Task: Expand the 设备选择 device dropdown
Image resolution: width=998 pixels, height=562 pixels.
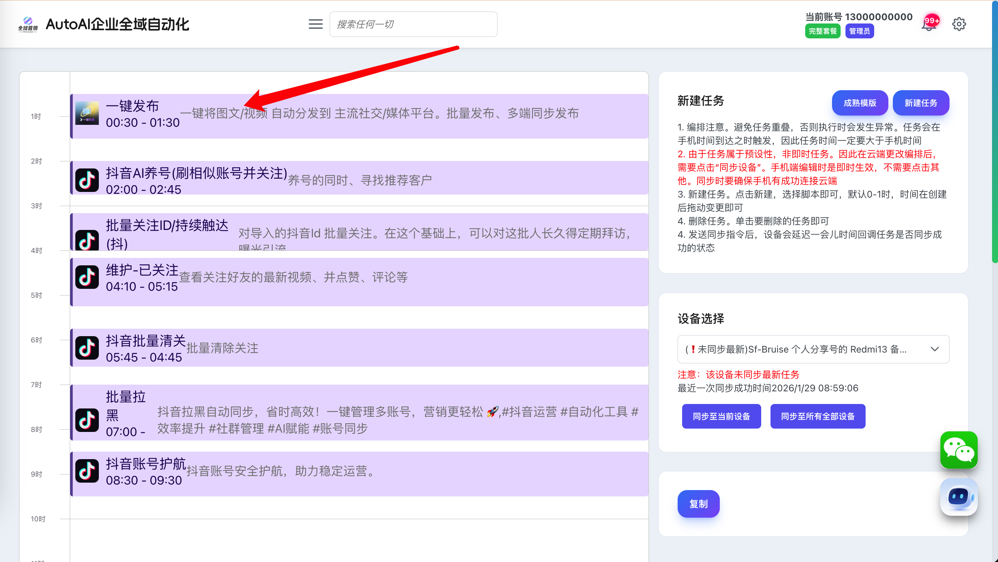Action: (x=798, y=349)
